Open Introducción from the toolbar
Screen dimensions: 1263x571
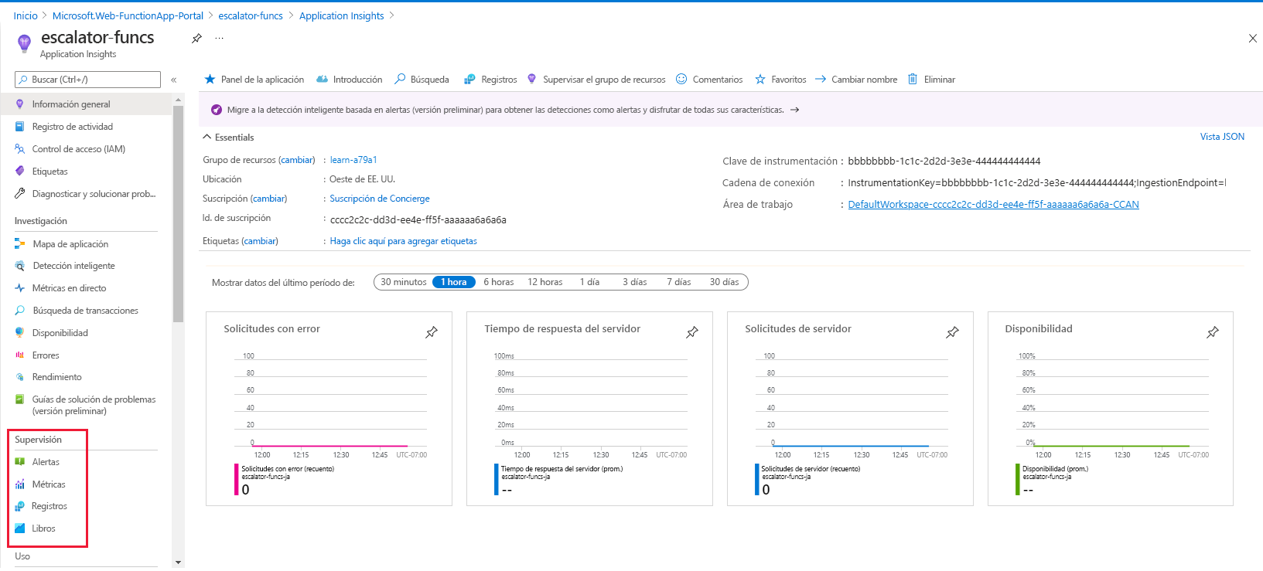350,80
